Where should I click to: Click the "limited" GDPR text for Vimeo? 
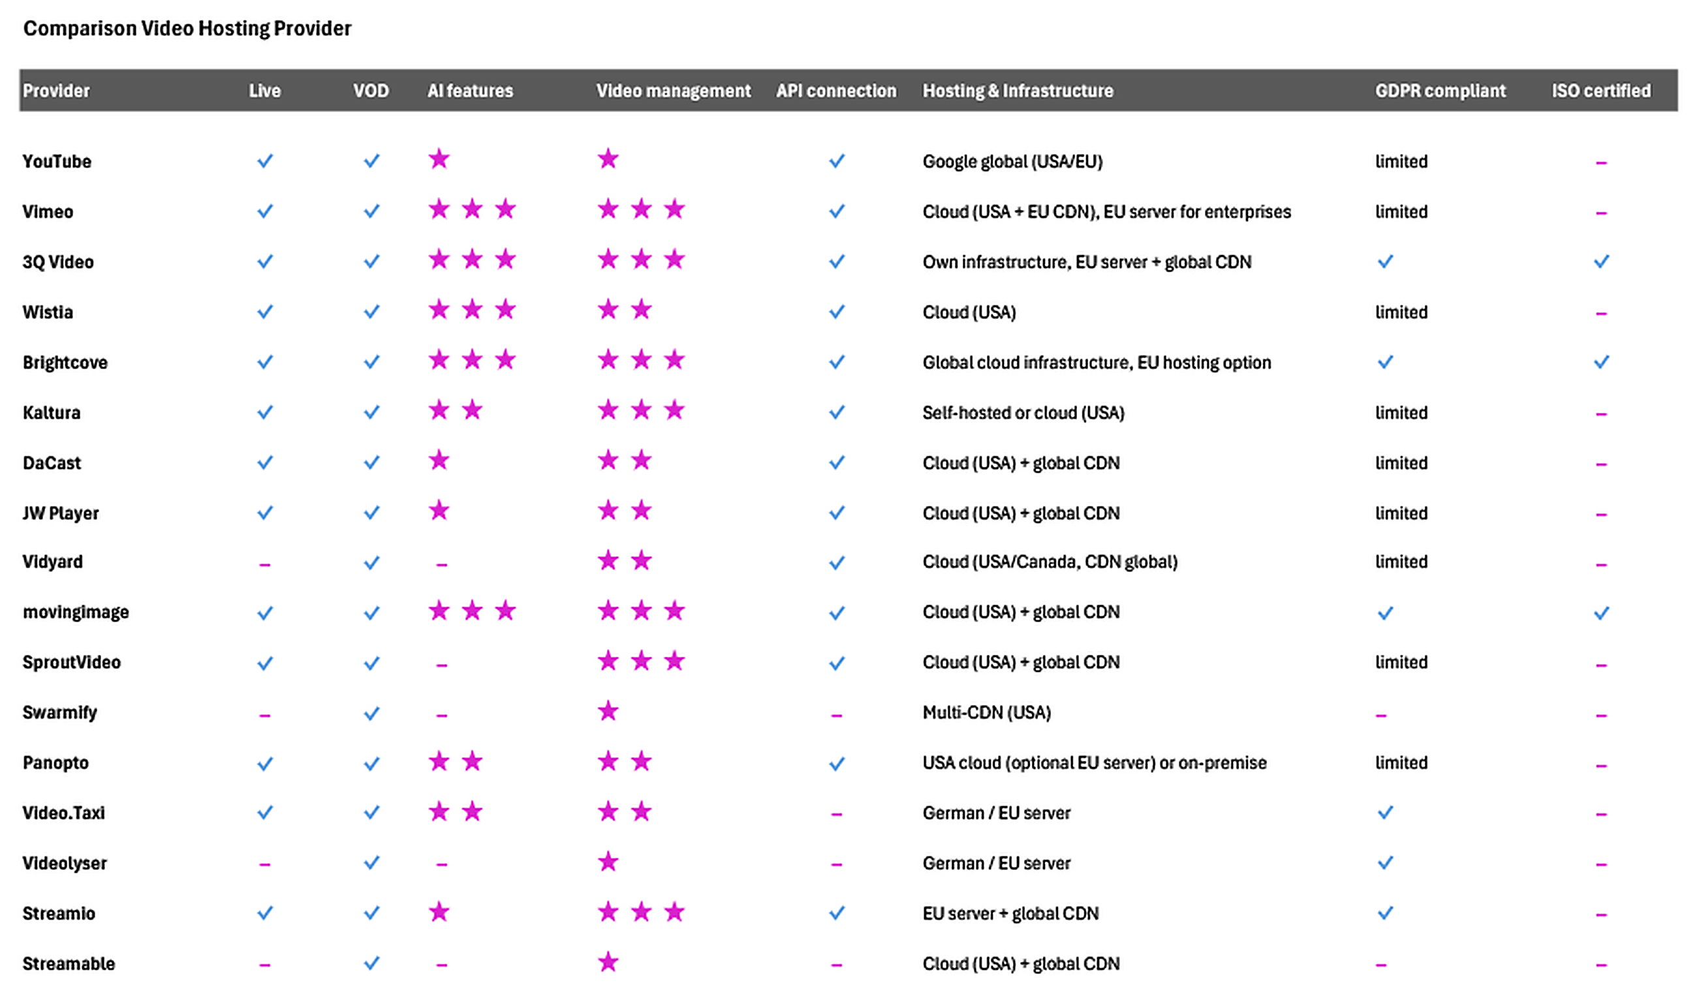(x=1401, y=212)
